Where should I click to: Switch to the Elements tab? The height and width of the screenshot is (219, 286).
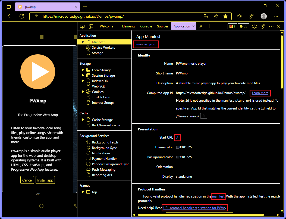[x=128, y=26]
